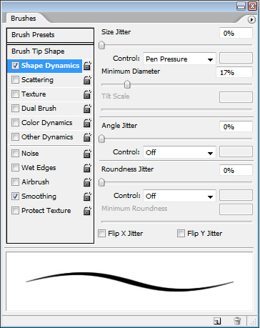Toggle the lock icon for Scattering
The width and height of the screenshot is (260, 328).
[x=87, y=80]
